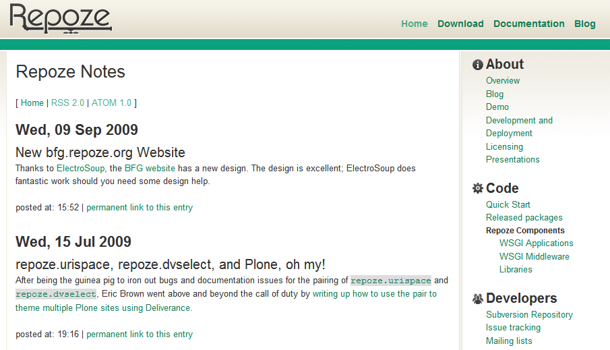Click the 'Wed, 15 Jul 2009' date heading
This screenshot has width=610, height=350.
click(x=73, y=242)
